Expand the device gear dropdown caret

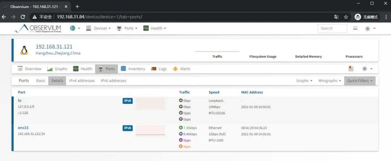371,69
